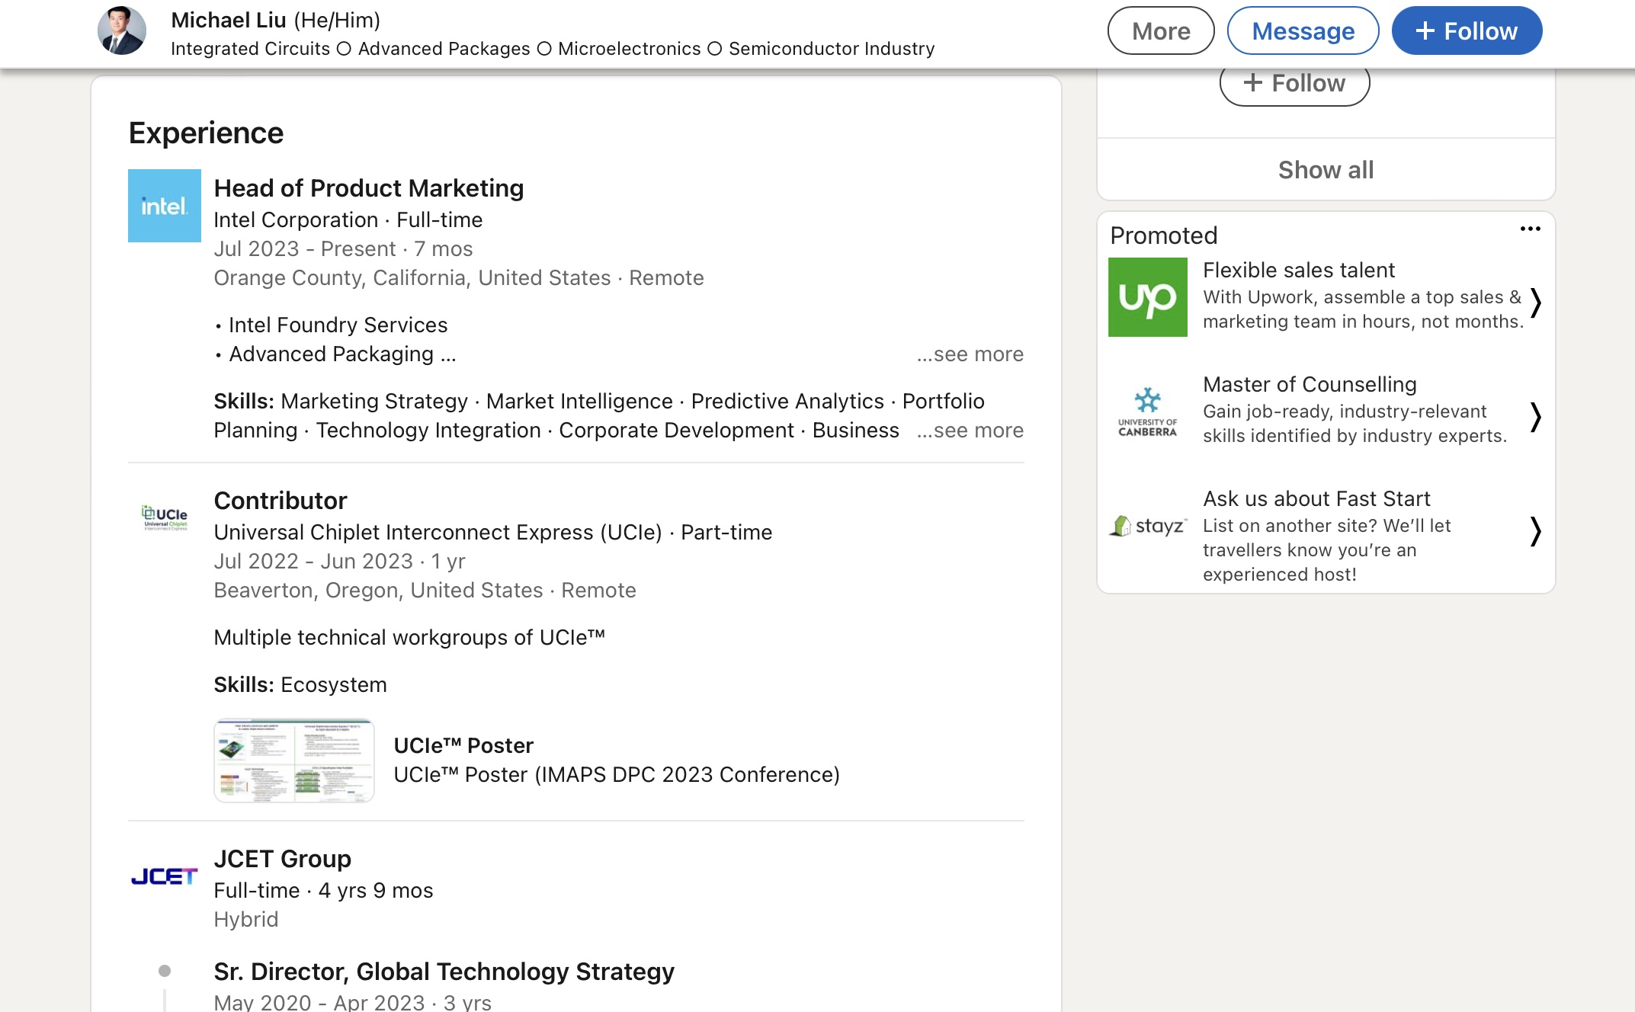Click the Jul 2023 - Present · 7 mos text
This screenshot has height=1012, width=1635.
344,249
